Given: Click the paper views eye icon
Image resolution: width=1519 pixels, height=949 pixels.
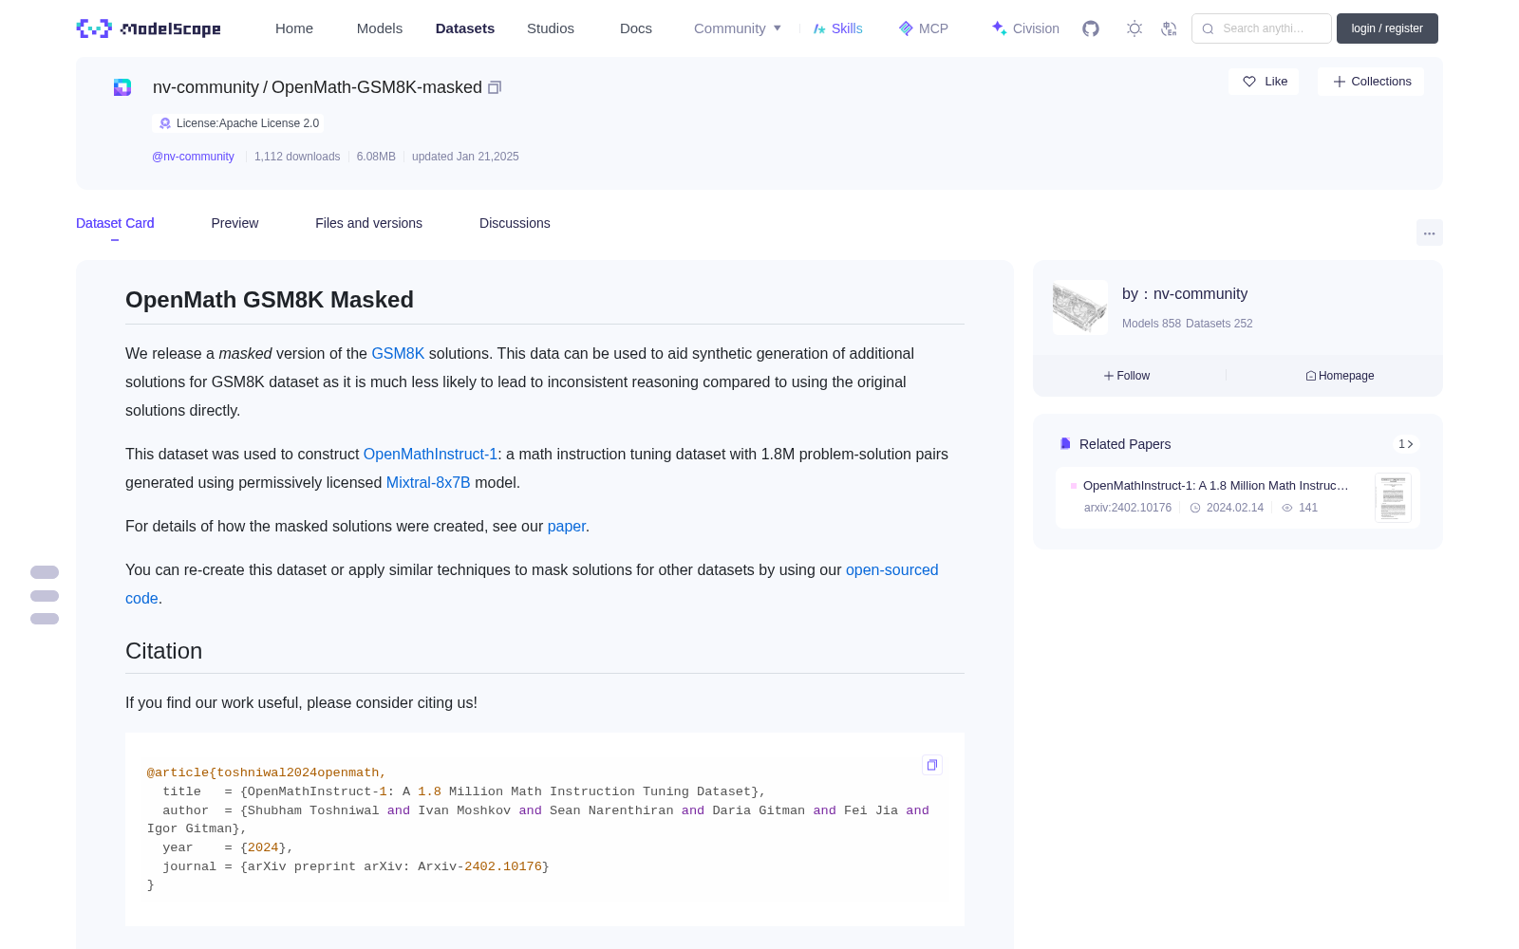Looking at the screenshot, I should (1287, 508).
